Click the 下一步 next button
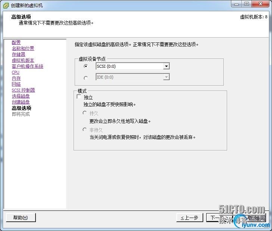The width and height of the screenshot is (272, 231). click(219, 218)
